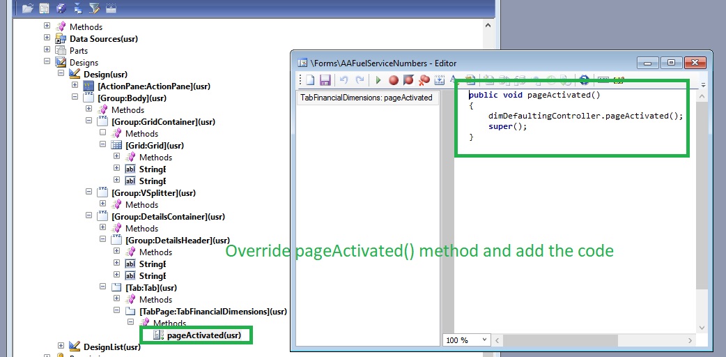Minimize the Editor window
The width and height of the screenshot is (726, 357).
coord(648,63)
